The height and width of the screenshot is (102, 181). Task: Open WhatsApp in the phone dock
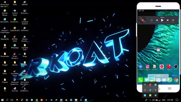point(170,80)
